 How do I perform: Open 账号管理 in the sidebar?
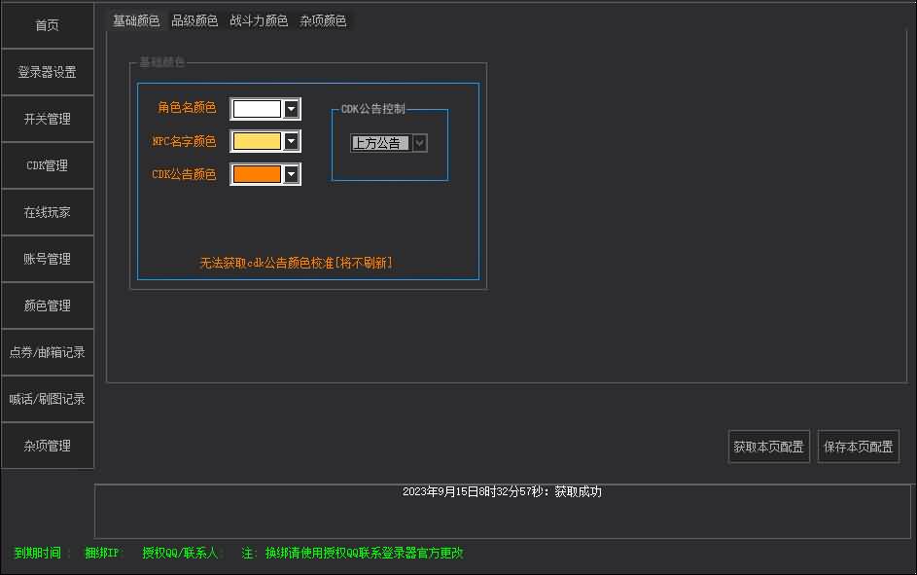coord(46,259)
